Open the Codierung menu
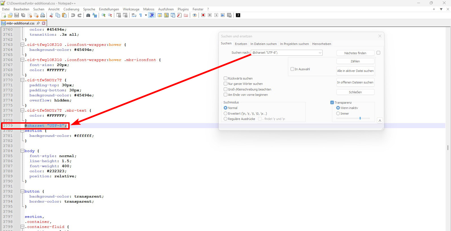 pos(71,9)
